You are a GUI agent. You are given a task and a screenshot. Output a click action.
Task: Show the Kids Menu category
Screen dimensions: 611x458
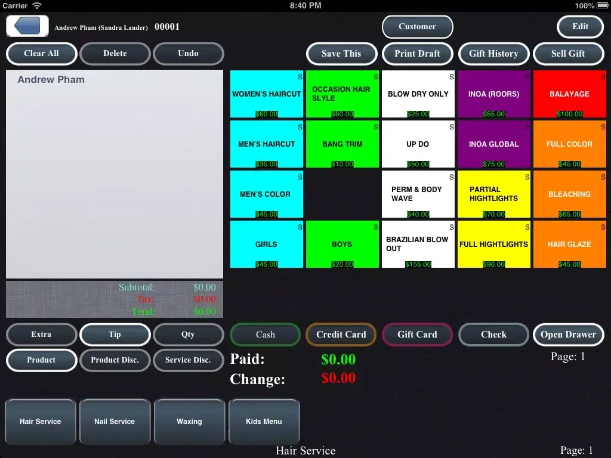click(264, 422)
